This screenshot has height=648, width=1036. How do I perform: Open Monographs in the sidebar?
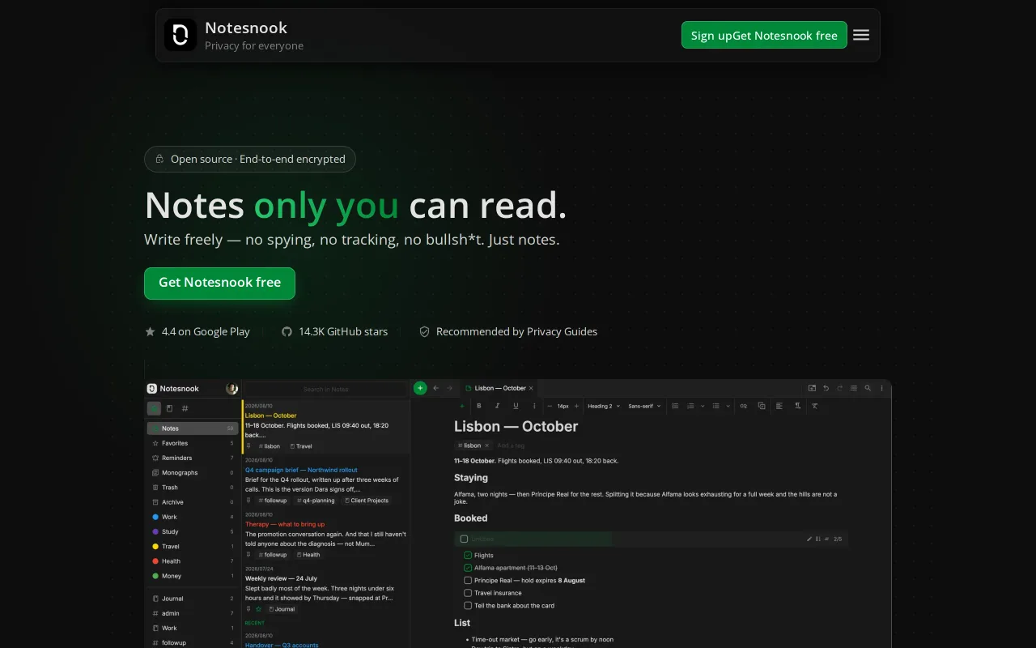pos(193,472)
